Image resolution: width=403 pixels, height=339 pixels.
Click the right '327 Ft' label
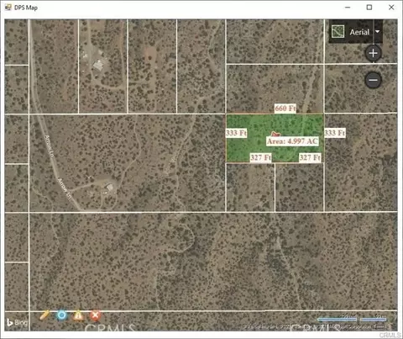310,157
